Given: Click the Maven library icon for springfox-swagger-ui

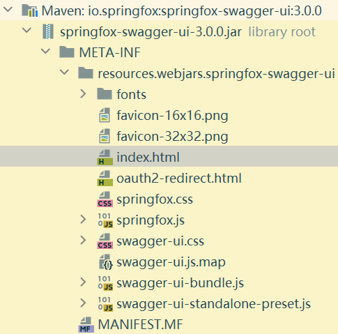Looking at the screenshot, I should [29, 10].
